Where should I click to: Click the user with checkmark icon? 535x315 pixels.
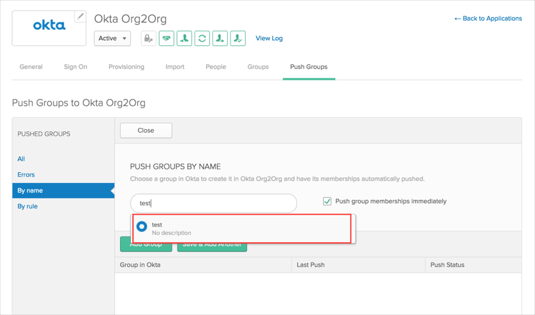[x=237, y=38]
